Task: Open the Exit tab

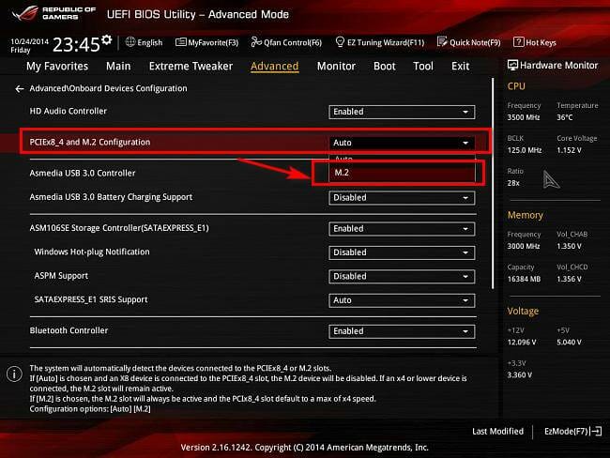Action: 460,66
